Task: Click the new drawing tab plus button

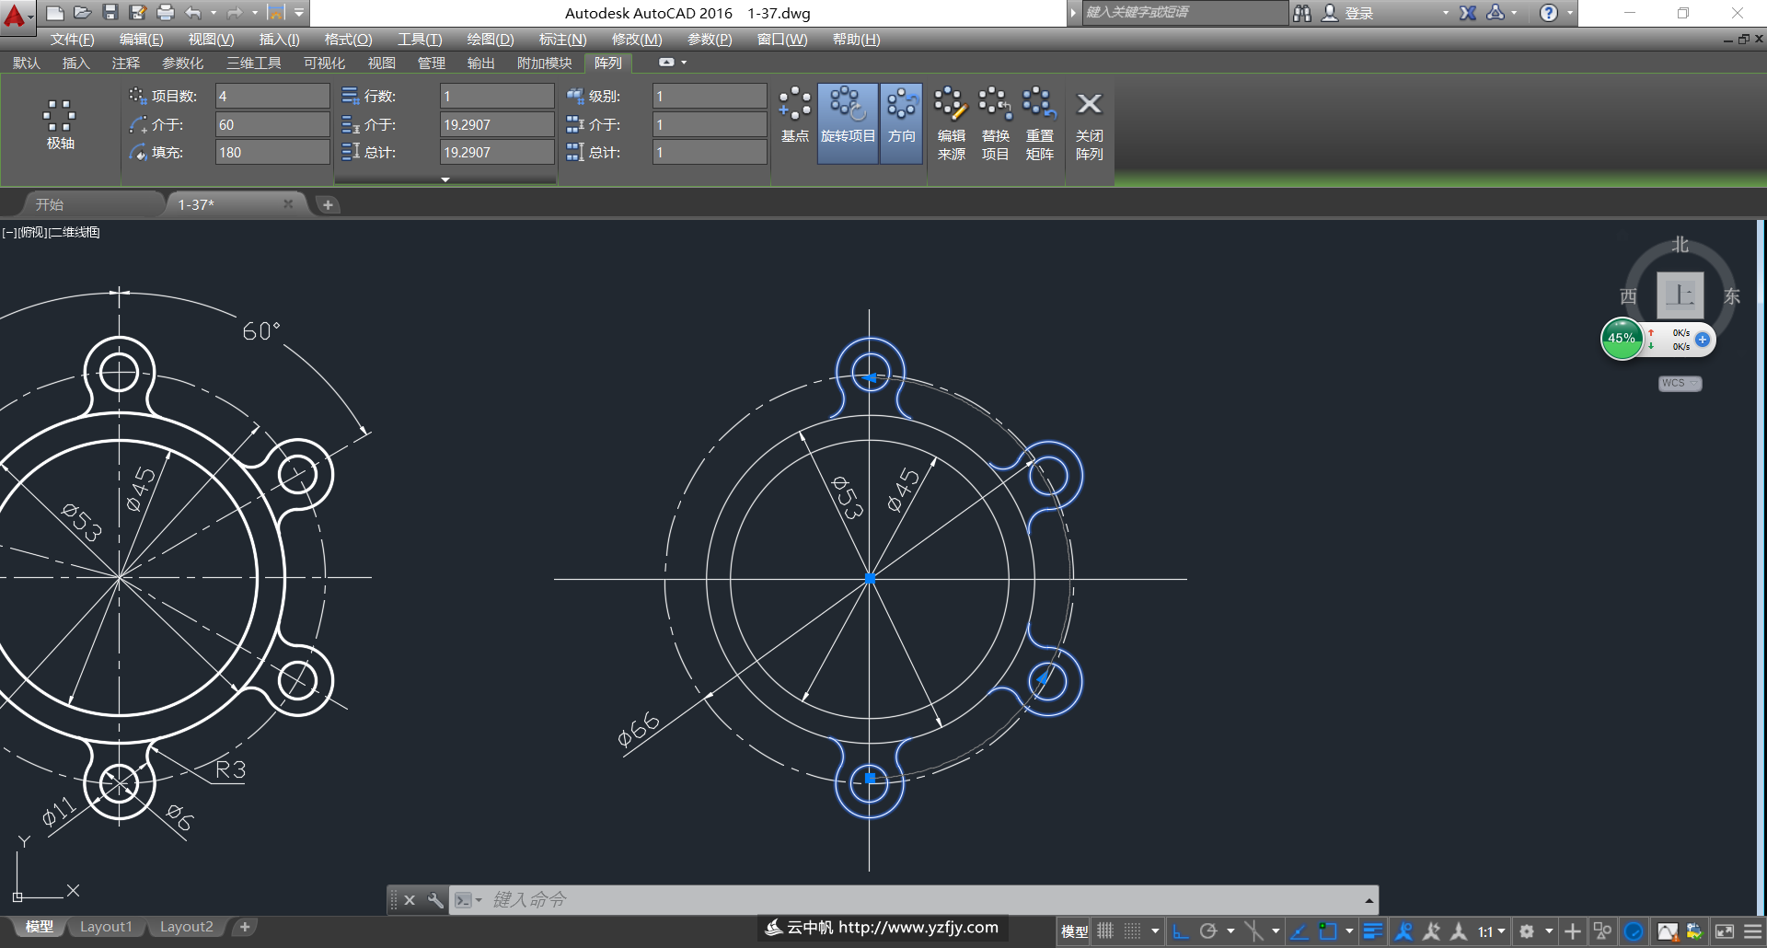Action: tap(328, 204)
